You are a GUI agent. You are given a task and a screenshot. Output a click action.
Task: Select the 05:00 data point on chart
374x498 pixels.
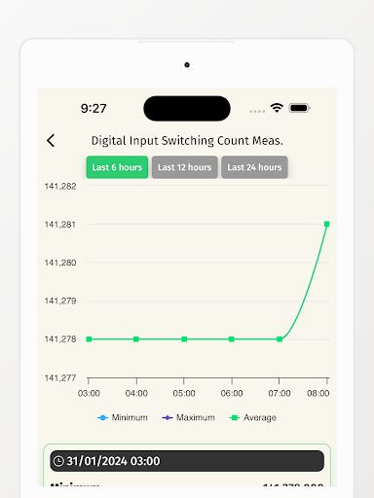coord(184,339)
